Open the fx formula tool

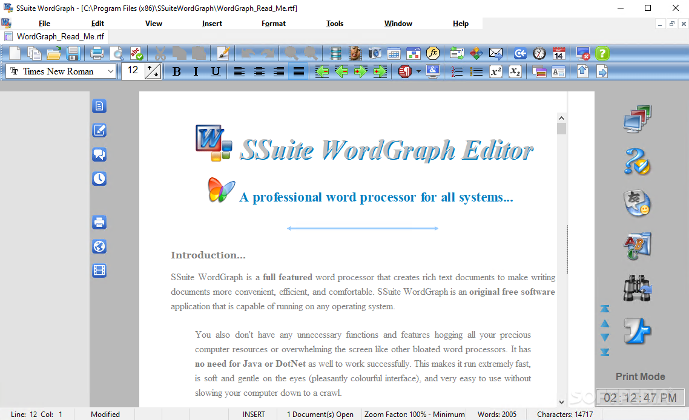[433, 54]
